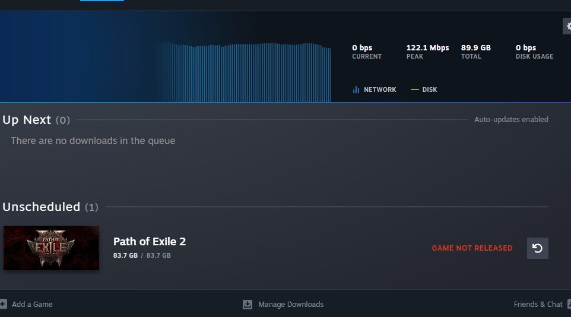The image size is (571, 317).
Task: Open download settings gear icon
Action: pos(567,26)
